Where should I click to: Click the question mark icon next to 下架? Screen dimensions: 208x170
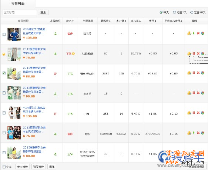[73, 54]
